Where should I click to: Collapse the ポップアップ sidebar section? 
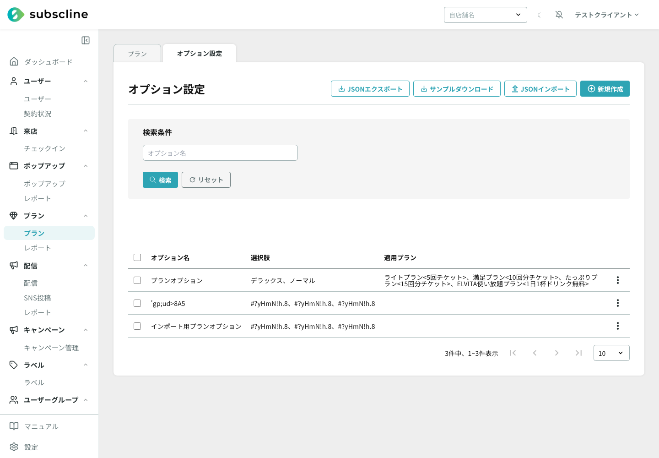[86, 166]
